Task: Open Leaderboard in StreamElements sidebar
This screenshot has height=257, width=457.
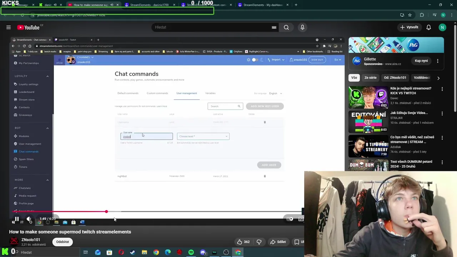Action: 26,92
